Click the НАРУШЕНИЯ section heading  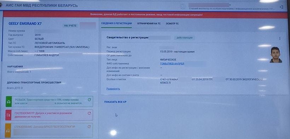[15, 67]
